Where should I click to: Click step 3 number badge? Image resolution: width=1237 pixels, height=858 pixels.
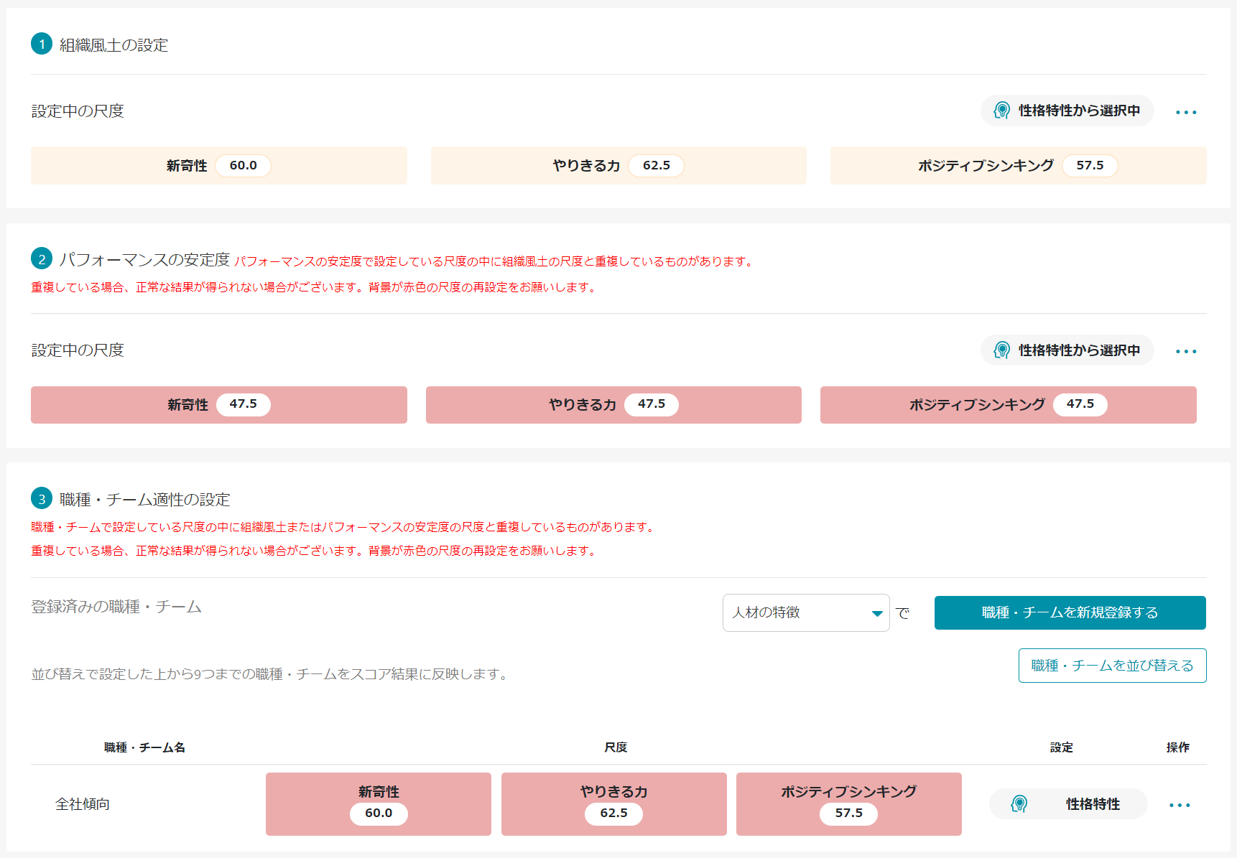coord(42,499)
